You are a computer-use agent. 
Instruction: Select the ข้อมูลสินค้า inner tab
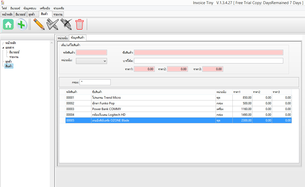tap(78, 38)
